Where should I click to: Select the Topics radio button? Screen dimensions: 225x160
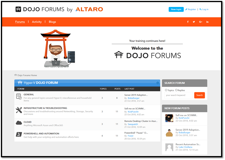click(x=166, y=90)
